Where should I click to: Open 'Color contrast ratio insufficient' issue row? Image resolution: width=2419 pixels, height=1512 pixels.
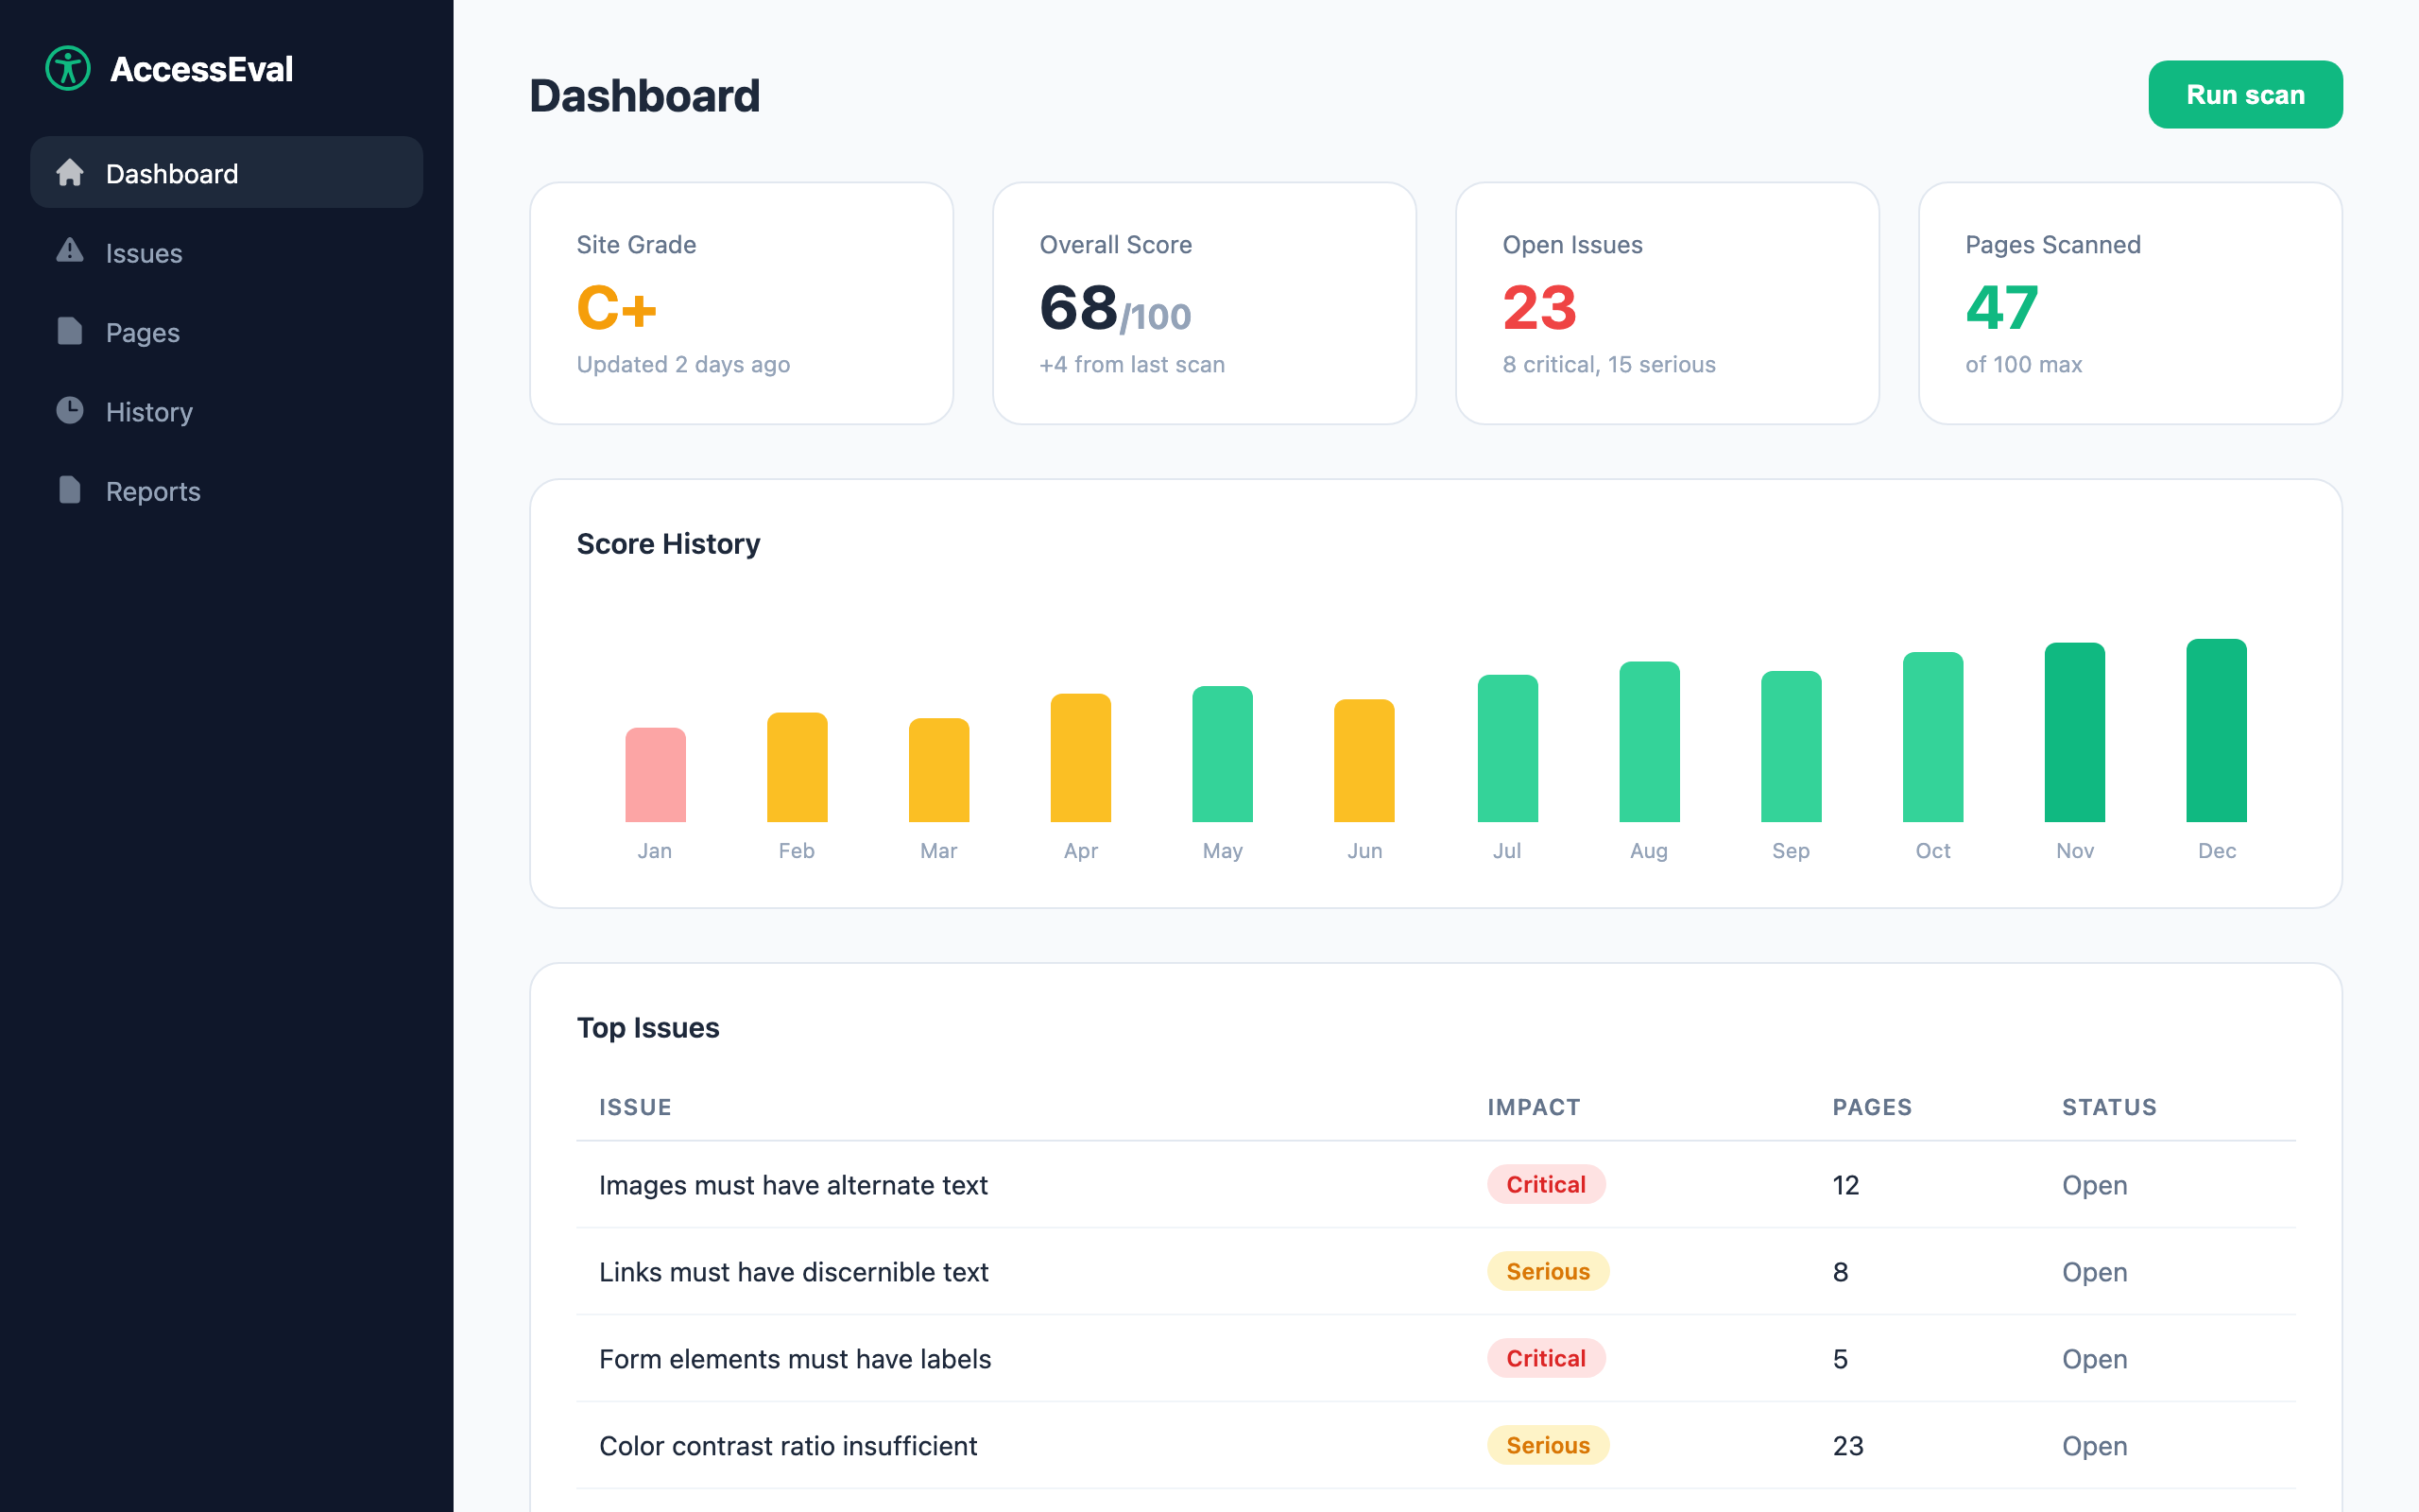(x=788, y=1446)
